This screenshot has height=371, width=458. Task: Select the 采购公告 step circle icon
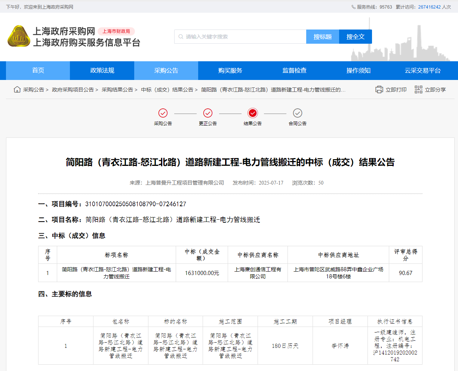point(163,113)
